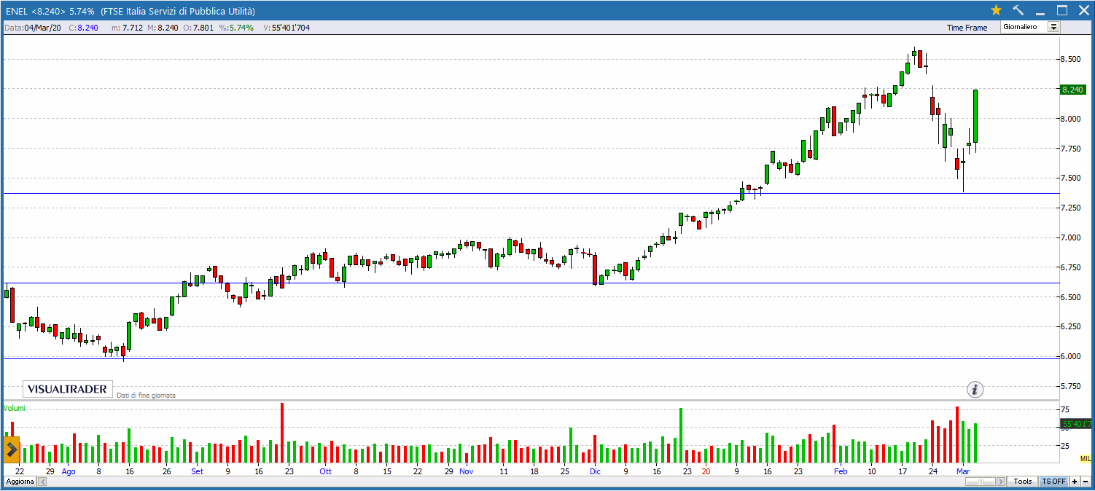Click the 6.000 price axis label
This screenshot has width=1095, height=491.
[x=1072, y=356]
